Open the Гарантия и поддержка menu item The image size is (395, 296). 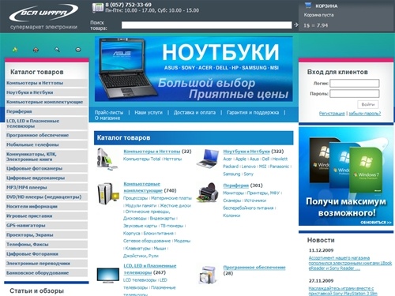pos(253,112)
